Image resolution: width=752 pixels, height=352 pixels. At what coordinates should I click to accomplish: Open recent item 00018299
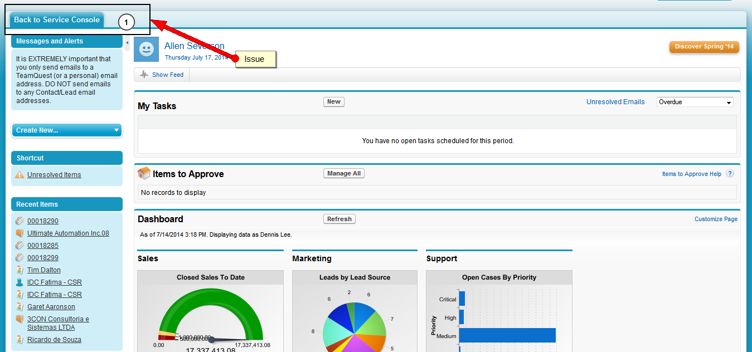43,258
